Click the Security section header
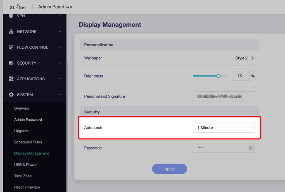285x192 pixels. pos(169,111)
